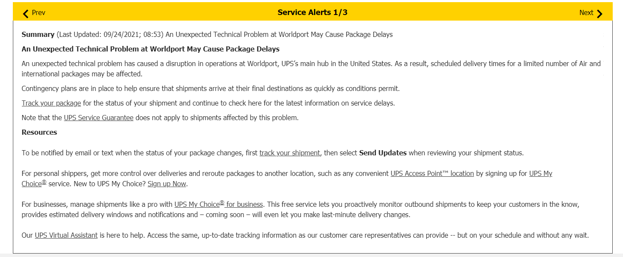Click the Prev left chevron icon
623x257 pixels.
(x=26, y=13)
